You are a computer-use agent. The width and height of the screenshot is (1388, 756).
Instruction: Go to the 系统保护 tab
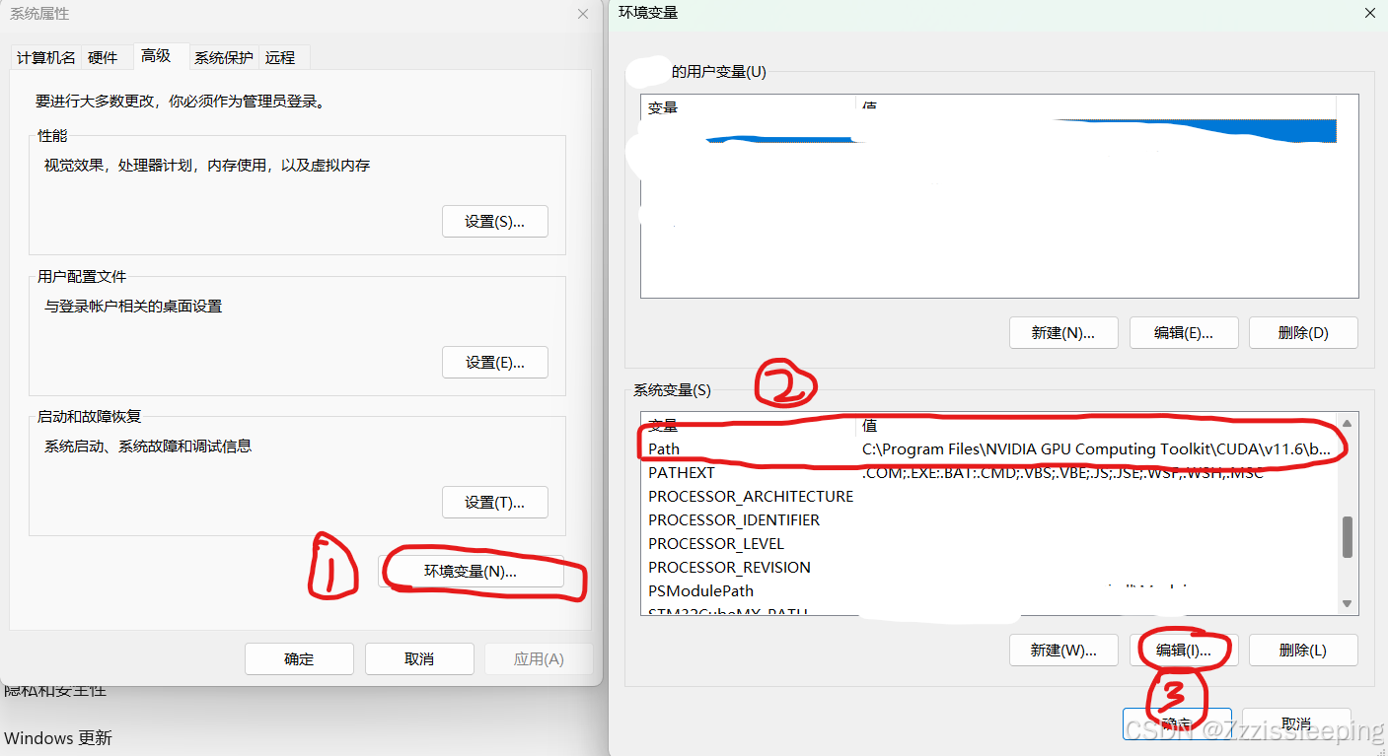tap(223, 57)
